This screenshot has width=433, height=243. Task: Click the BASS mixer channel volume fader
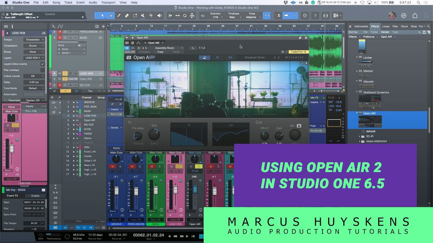click(156, 191)
